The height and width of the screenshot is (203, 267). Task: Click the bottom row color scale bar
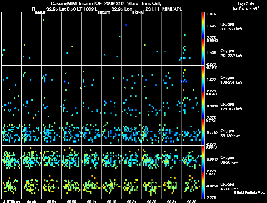[203, 185]
